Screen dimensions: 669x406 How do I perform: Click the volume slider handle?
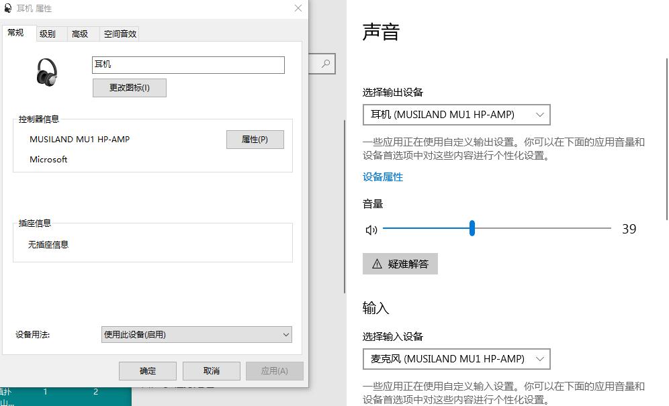(x=472, y=229)
